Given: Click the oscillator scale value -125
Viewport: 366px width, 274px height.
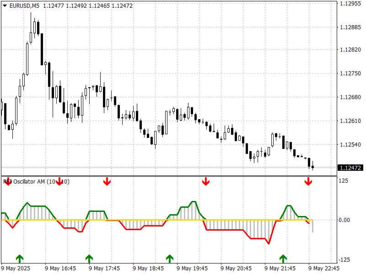Looking at the screenshot, I should pos(344,259).
